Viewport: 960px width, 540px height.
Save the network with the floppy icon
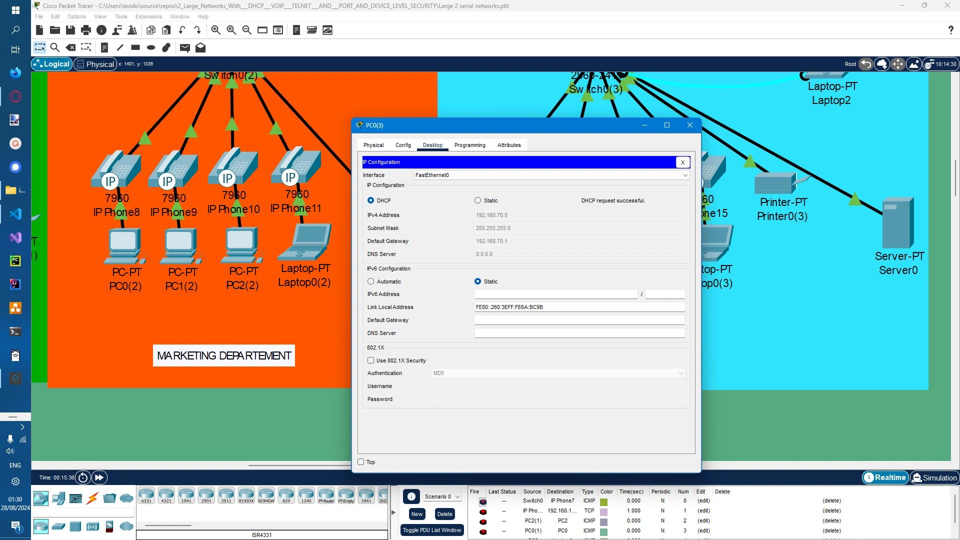pos(70,30)
